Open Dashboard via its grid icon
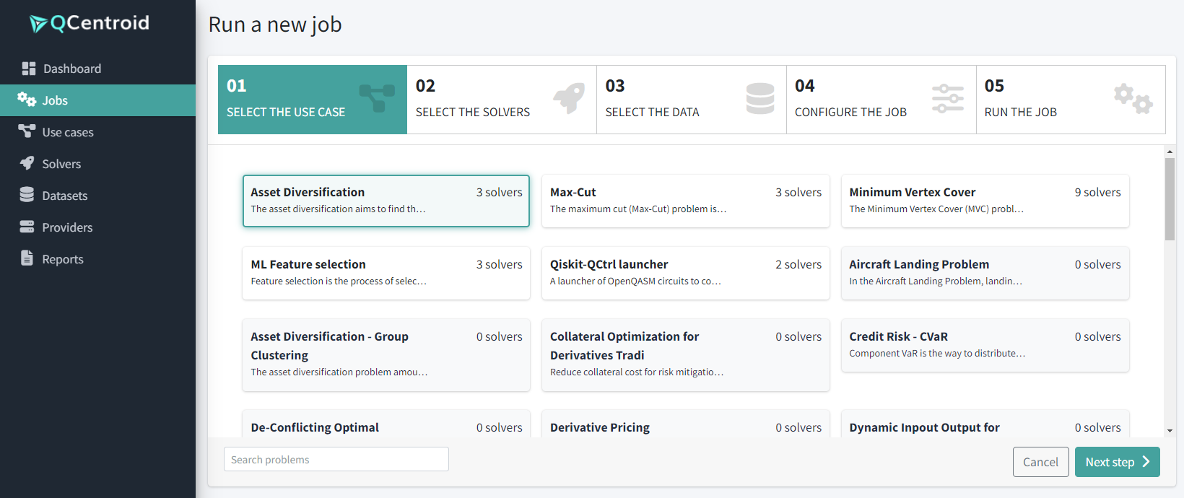The height and width of the screenshot is (498, 1184). pos(28,69)
